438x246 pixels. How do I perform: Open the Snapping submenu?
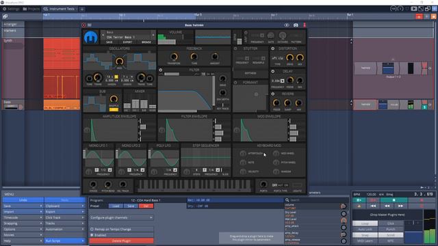[x=23, y=223]
